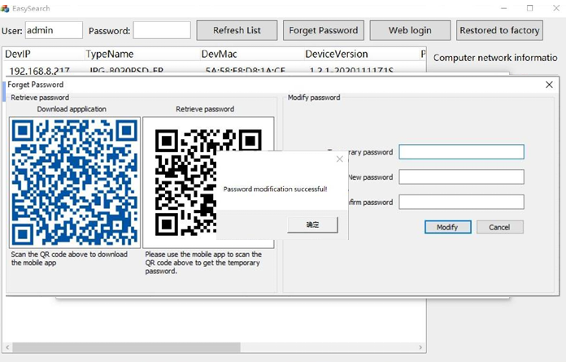Click the EasySearch app icon in title bar
Viewport: 566px width, 362px height.
(6, 8)
